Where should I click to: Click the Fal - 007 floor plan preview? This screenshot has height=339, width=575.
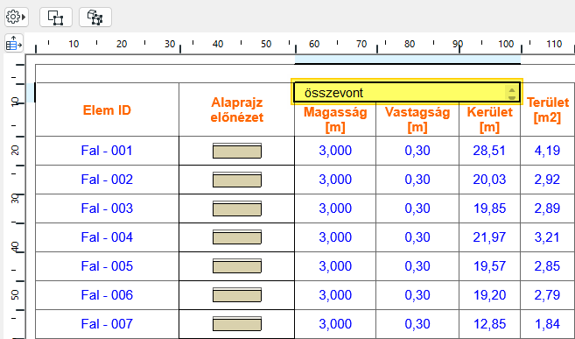[x=237, y=324]
